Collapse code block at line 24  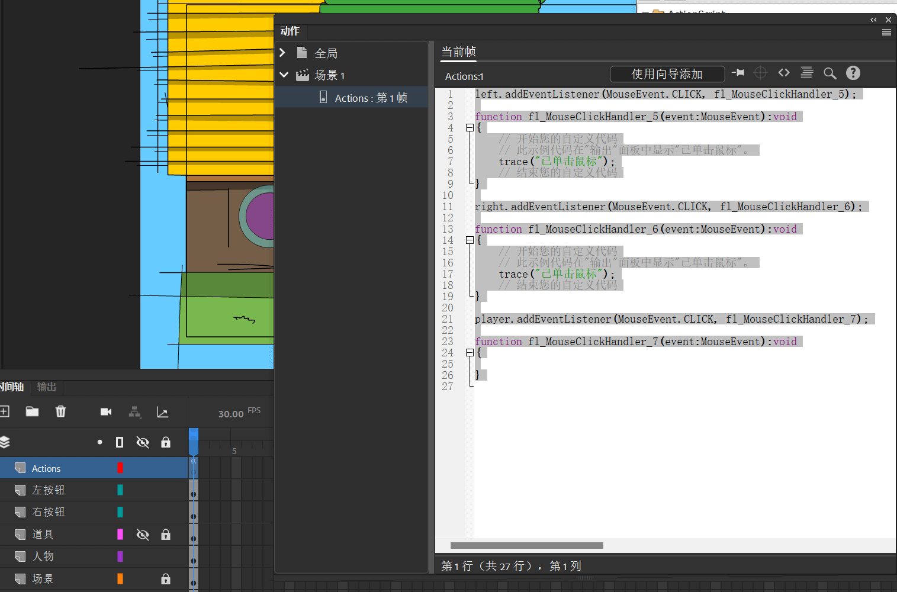[x=470, y=352]
